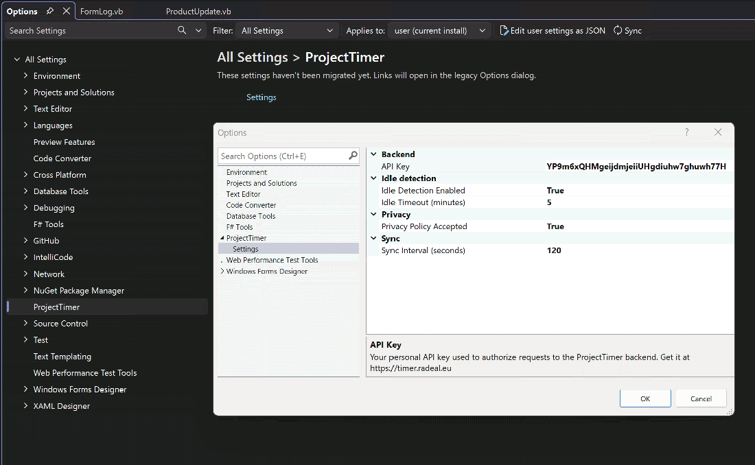Open the Filter All Settings dropdown
This screenshot has width=755, height=465.
click(x=287, y=30)
